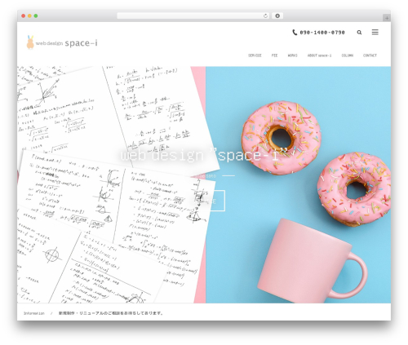
Task: Click the green maximize window button
Action: [x=36, y=16]
